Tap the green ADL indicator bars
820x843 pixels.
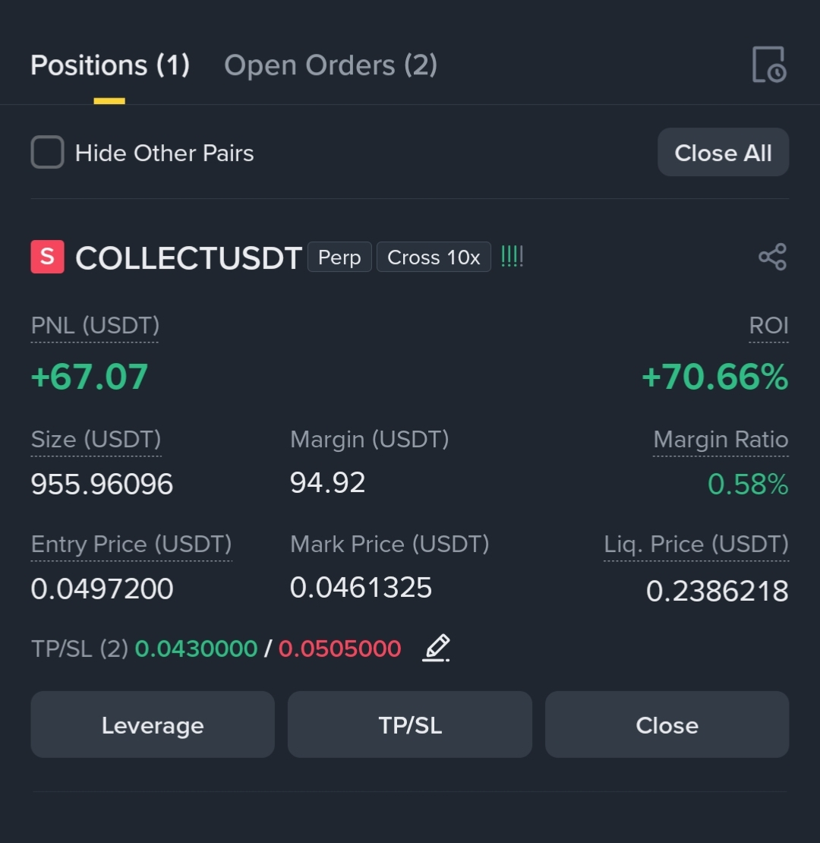512,257
